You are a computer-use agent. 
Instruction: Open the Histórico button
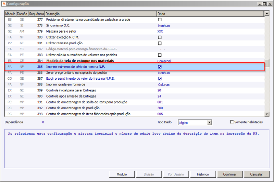203,174
